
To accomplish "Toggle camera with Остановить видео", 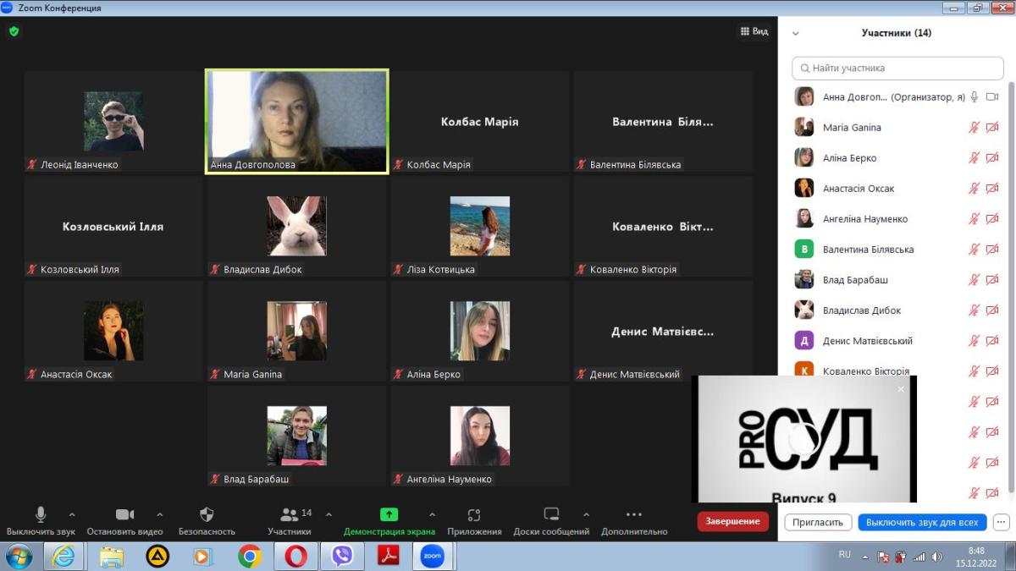I will [x=124, y=514].
